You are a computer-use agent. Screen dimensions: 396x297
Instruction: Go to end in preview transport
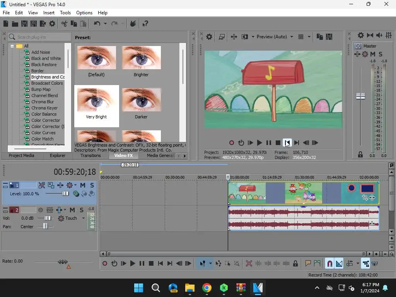point(297,143)
